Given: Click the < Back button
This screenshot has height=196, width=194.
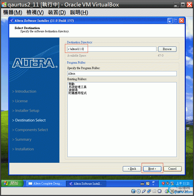Looking at the screenshot, I should coord(132,169).
